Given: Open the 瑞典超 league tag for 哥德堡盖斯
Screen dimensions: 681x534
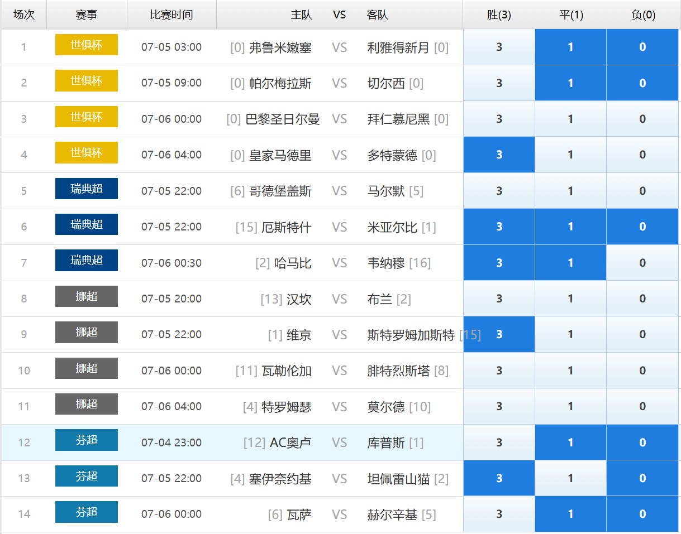Looking at the screenshot, I should tap(87, 189).
